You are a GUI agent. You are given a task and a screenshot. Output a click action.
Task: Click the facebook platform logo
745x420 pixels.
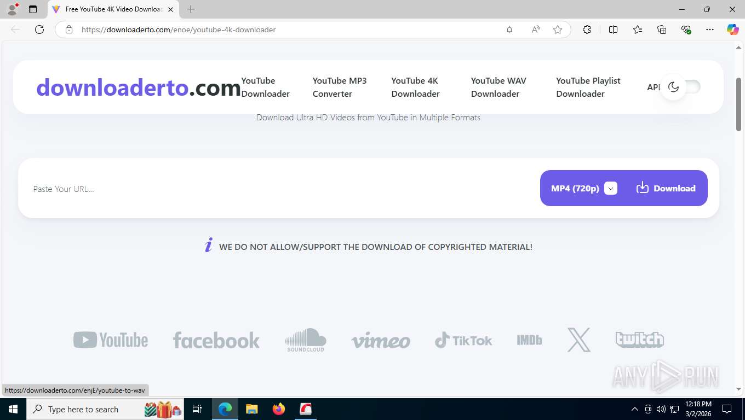(216, 340)
